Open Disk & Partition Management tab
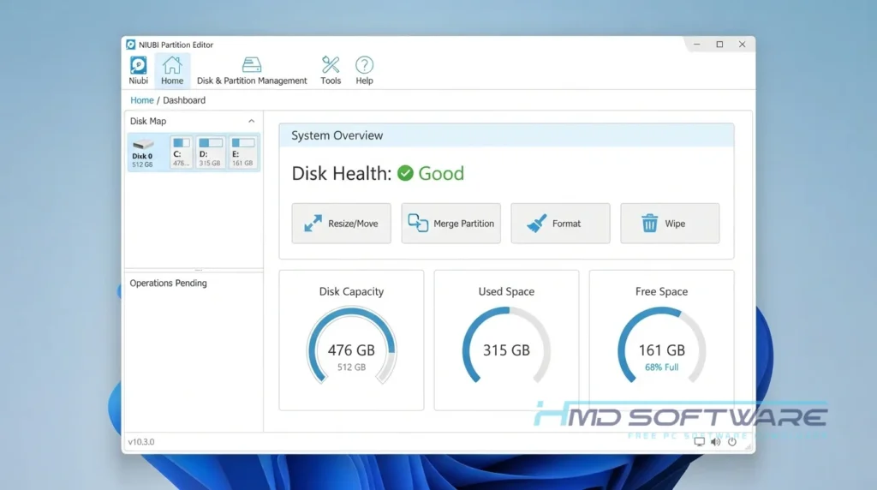The height and width of the screenshot is (490, 877). [x=252, y=70]
